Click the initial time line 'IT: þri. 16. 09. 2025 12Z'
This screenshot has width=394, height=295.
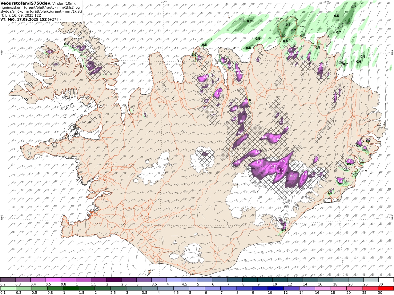point(21,15)
